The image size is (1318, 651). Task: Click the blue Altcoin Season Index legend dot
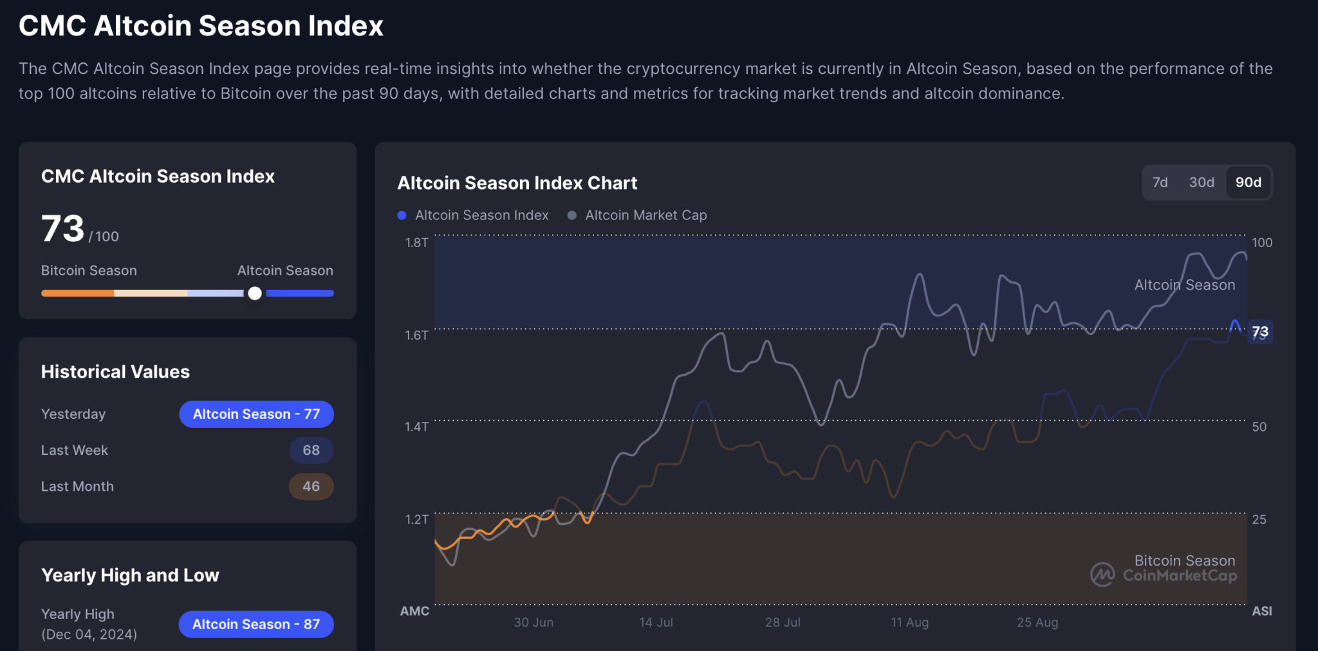(x=401, y=215)
